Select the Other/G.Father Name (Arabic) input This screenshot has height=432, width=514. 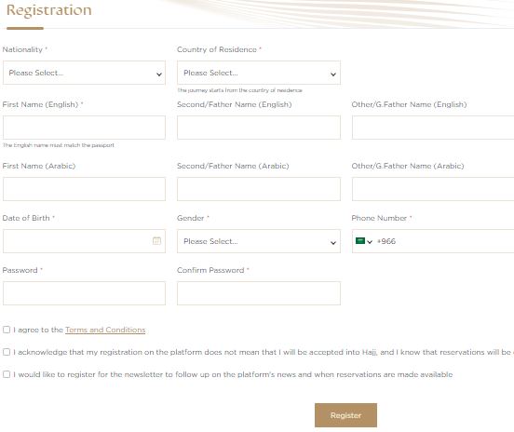click(x=433, y=189)
